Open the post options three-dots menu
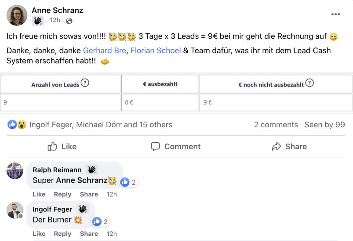 point(335,14)
